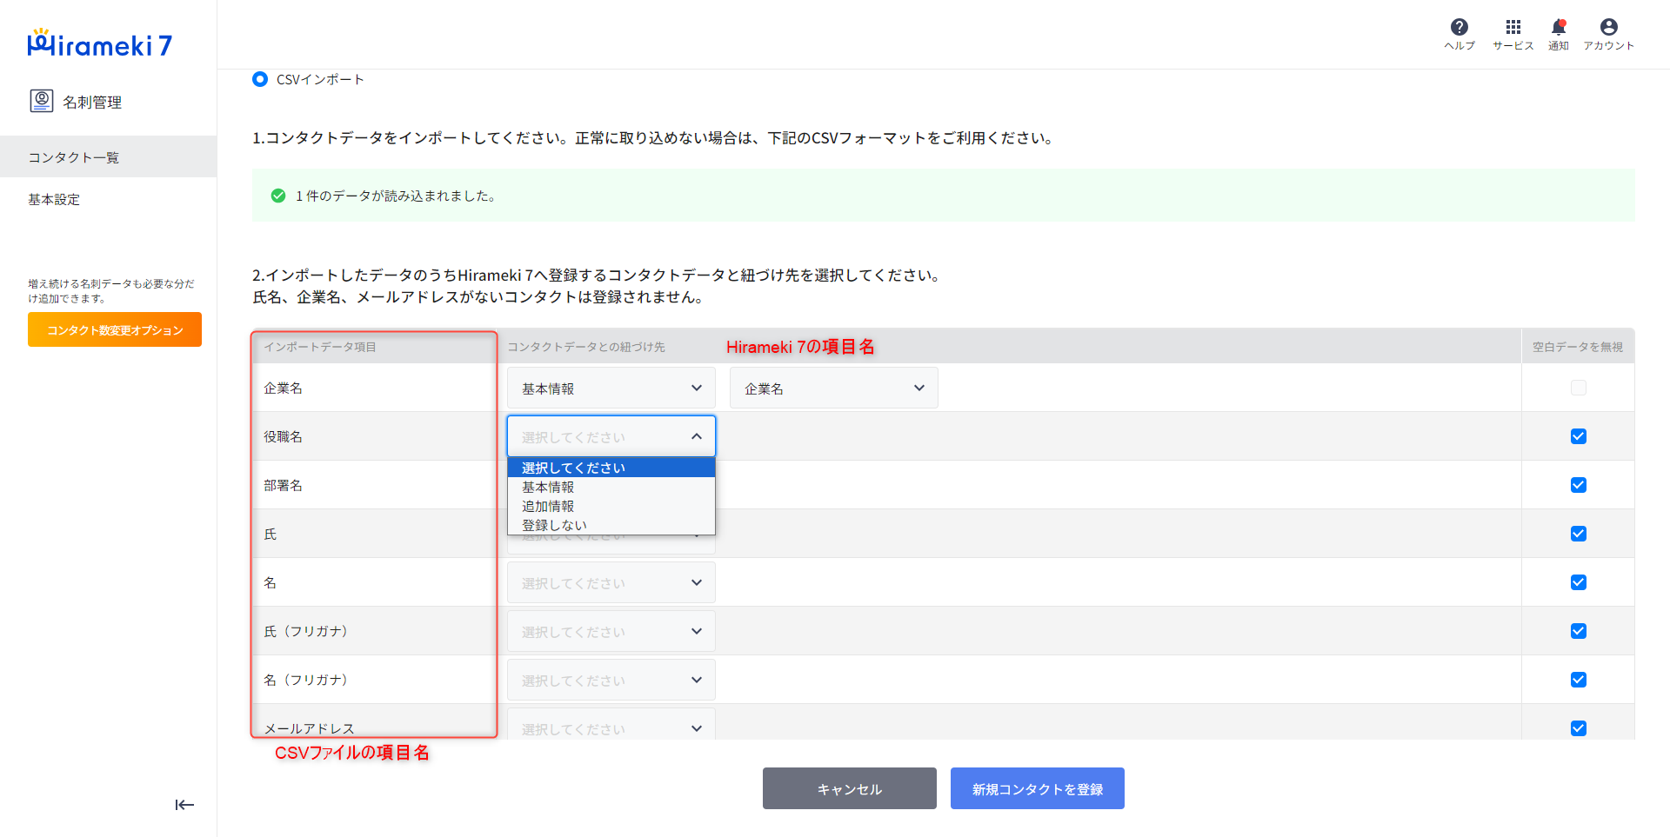1670x837 pixels.
Task: Toggle ignore-blank checkbox for 部署名 row
Action: (x=1579, y=485)
